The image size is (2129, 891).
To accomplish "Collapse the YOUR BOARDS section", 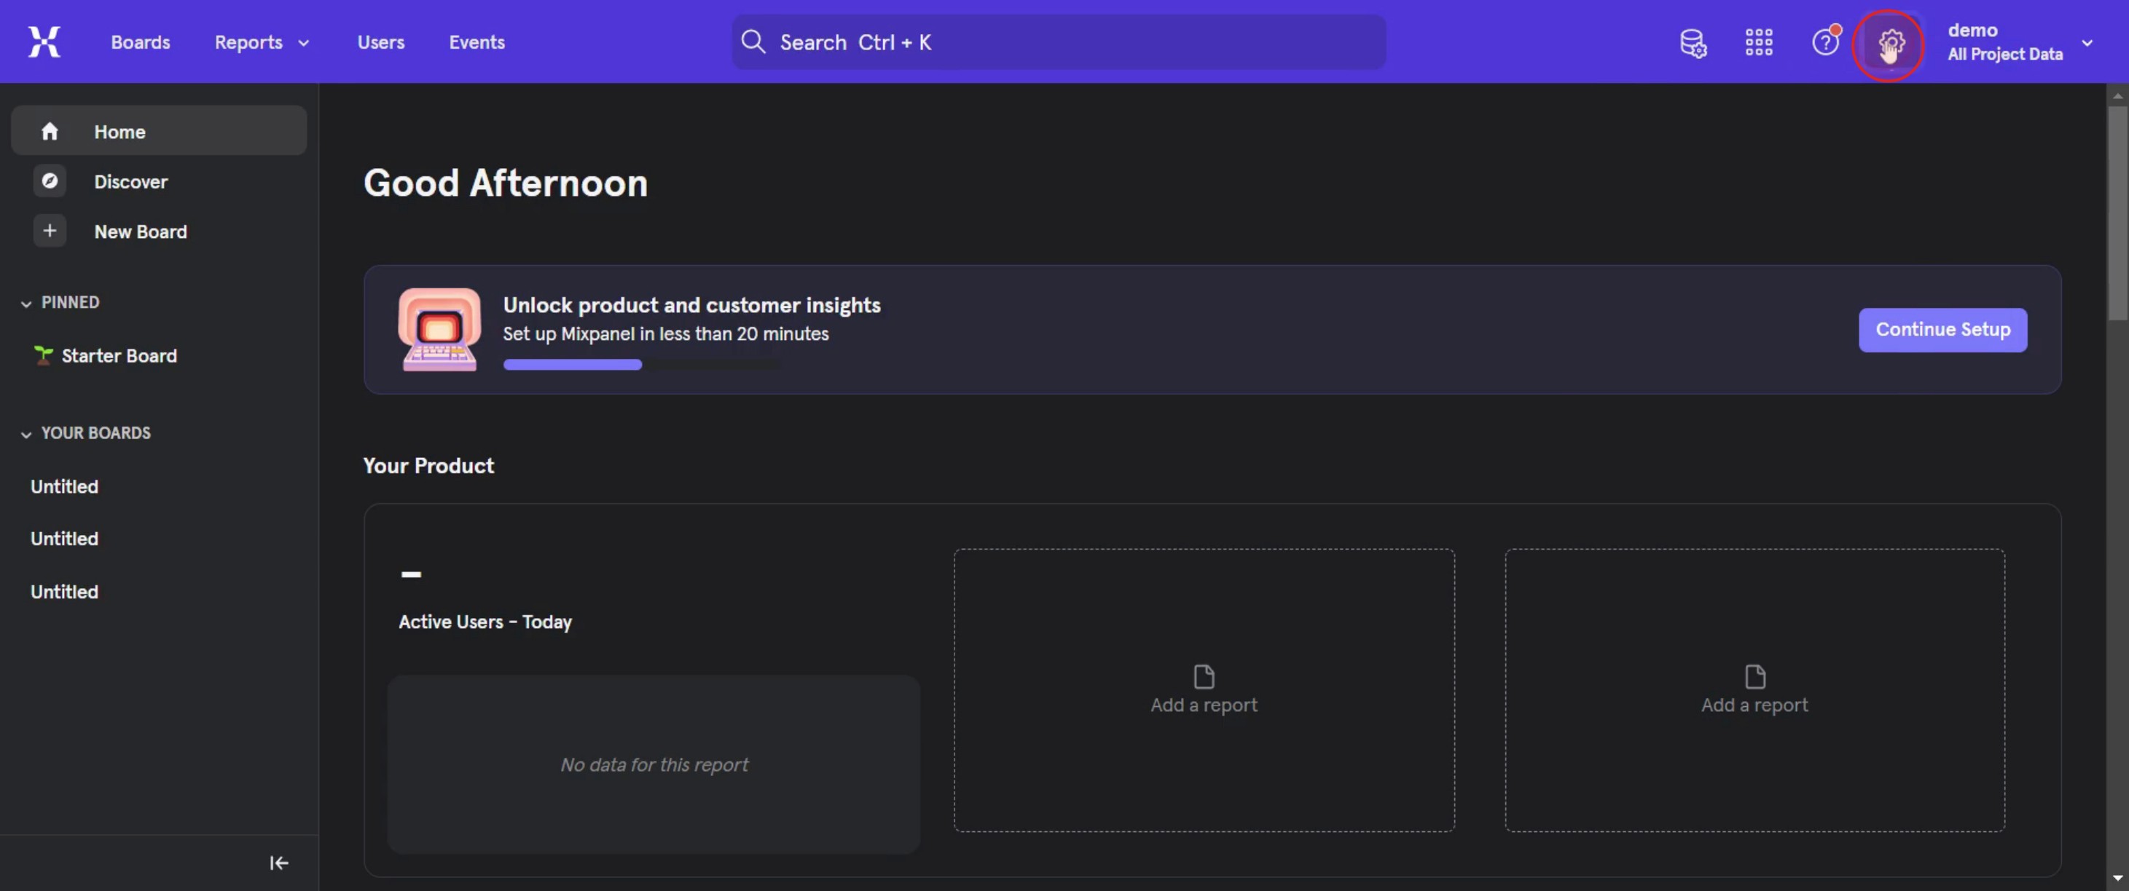I will (26, 434).
